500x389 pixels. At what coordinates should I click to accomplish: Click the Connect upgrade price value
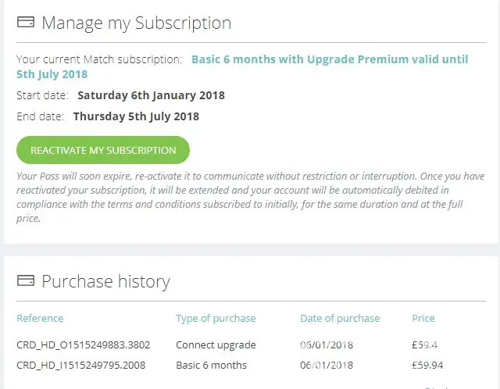click(424, 344)
